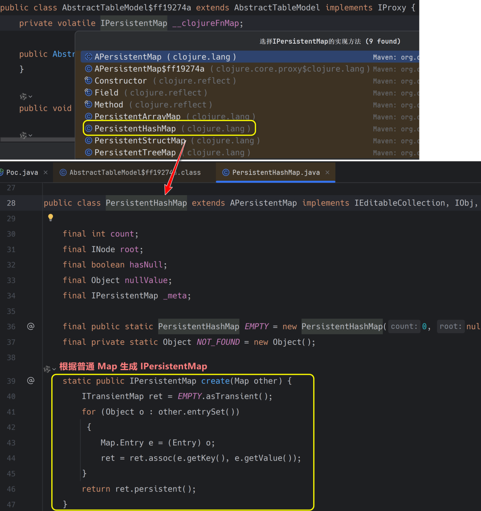Viewport: 481px width, 511px height.
Task: Click the count: parameter hint on line 36
Action: coord(404,327)
